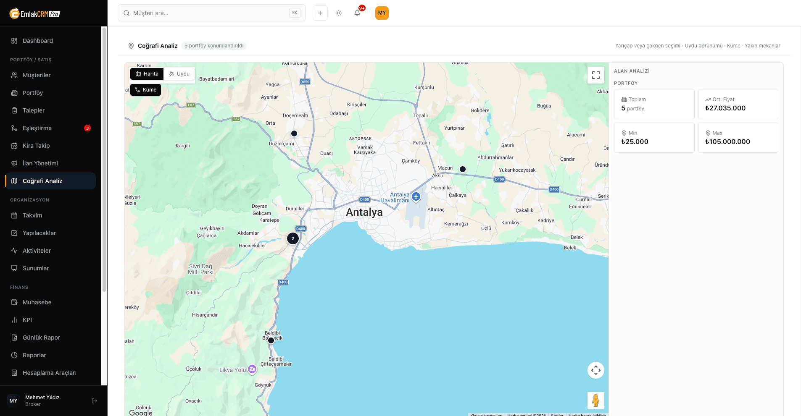This screenshot has height=416, width=801.
Task: Click the plus quick-add button
Action: (x=320, y=13)
